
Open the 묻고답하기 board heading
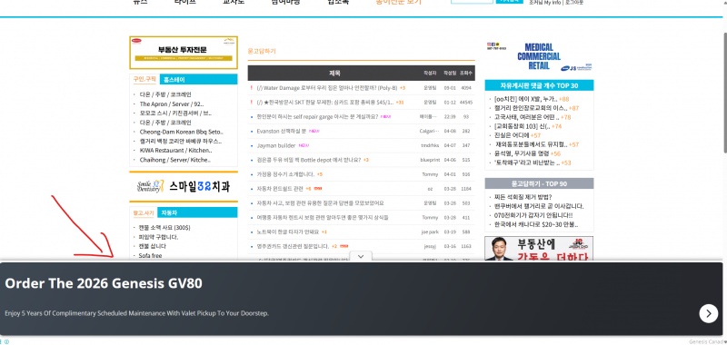tap(262, 51)
